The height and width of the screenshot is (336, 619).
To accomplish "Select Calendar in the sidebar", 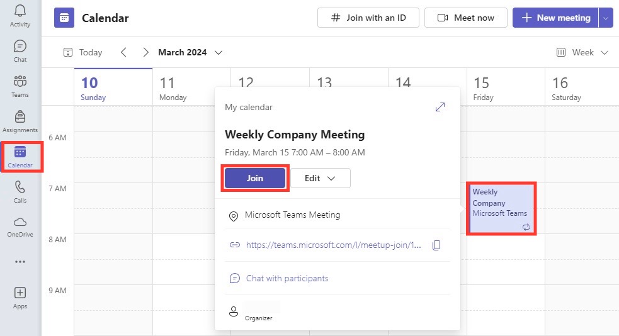I will pos(20,157).
